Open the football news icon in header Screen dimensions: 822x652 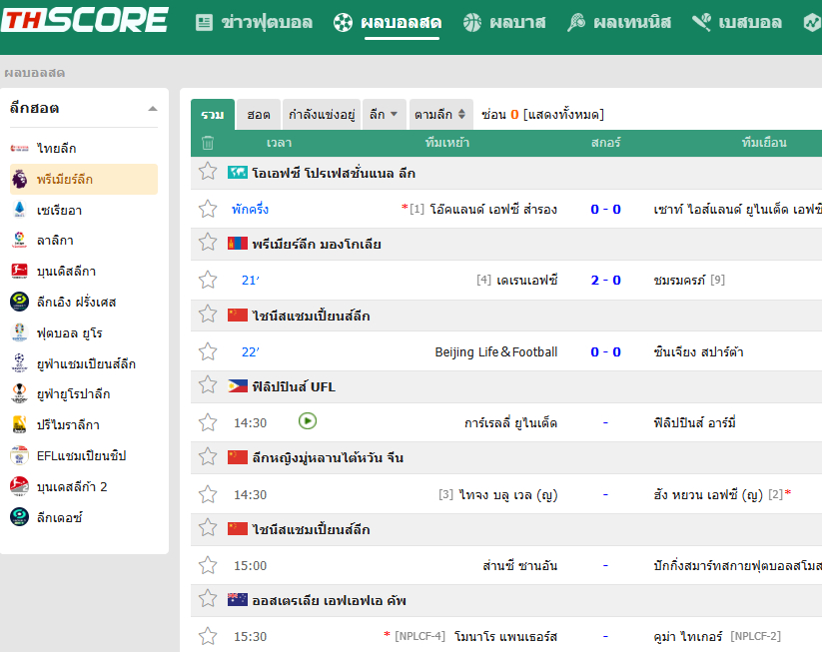coord(204,23)
